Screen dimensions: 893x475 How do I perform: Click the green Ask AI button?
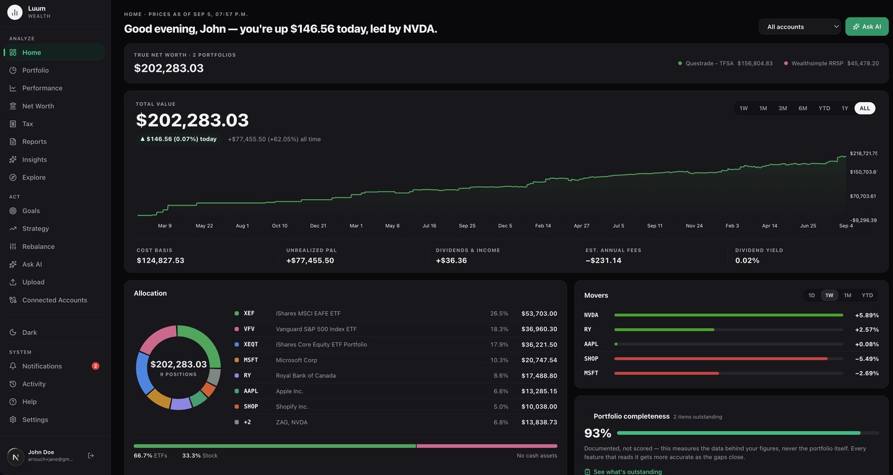[x=866, y=27]
